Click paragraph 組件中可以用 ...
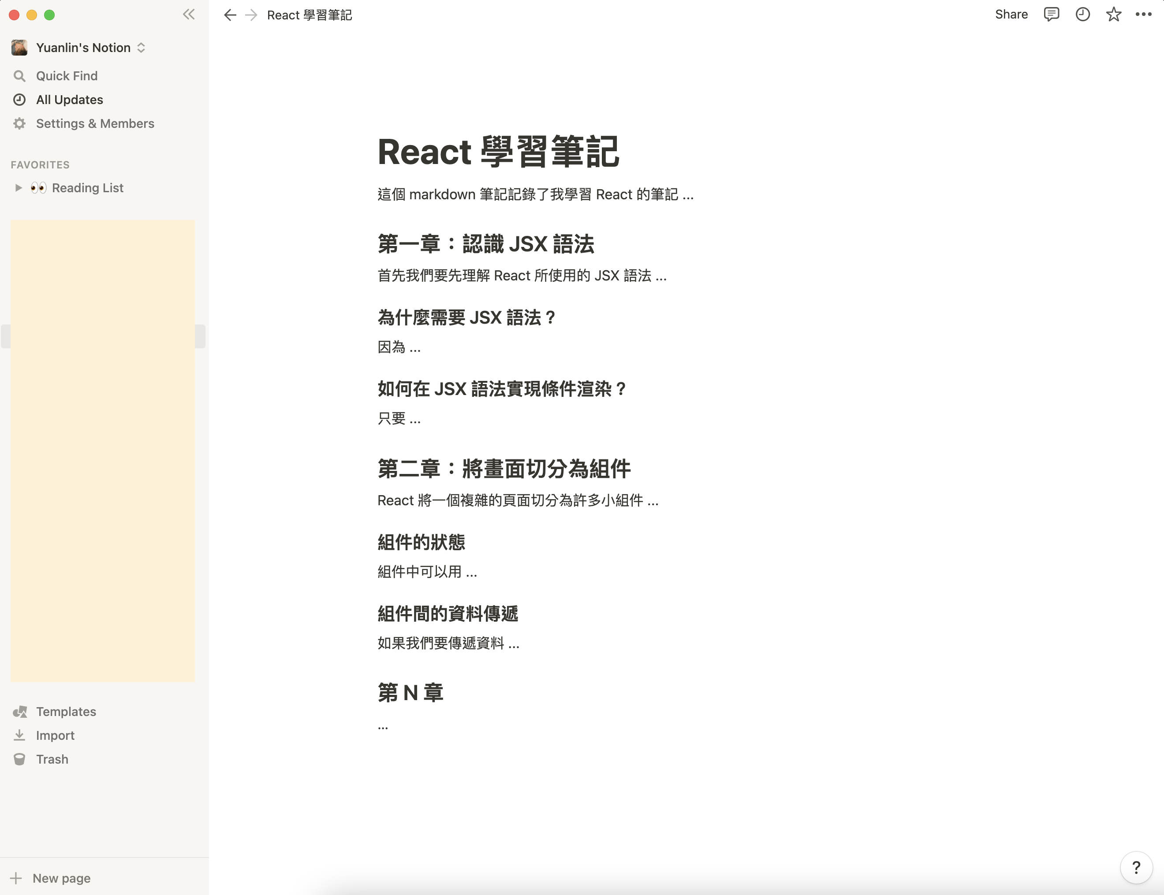Viewport: 1164px width, 895px height. [427, 572]
